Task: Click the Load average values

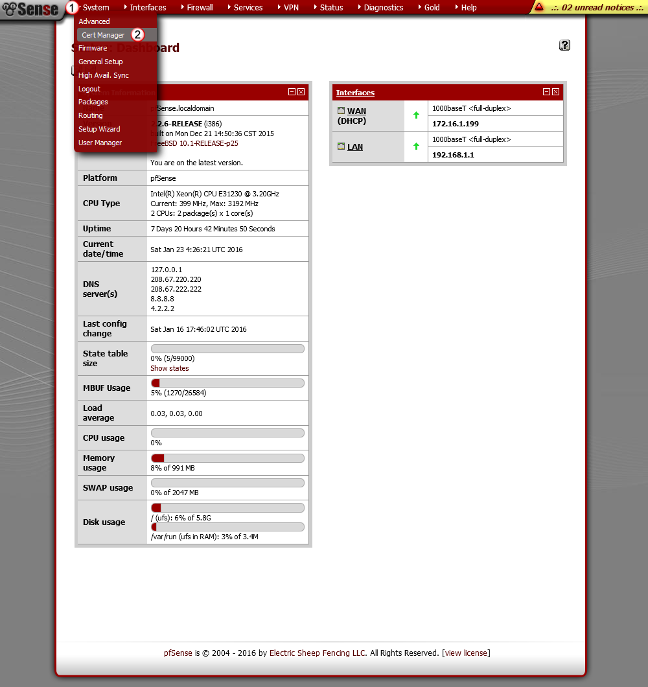Action: [176, 413]
